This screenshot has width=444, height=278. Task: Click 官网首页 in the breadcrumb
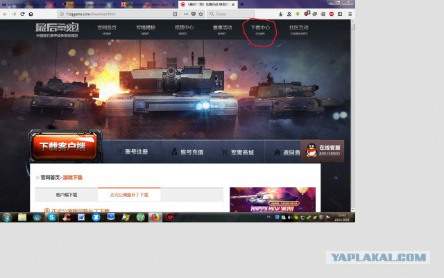50,177
